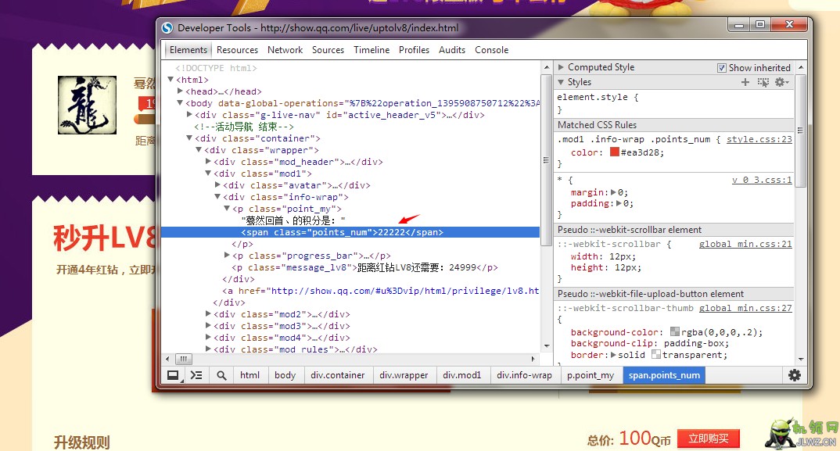Collapse the html node

(x=171, y=79)
